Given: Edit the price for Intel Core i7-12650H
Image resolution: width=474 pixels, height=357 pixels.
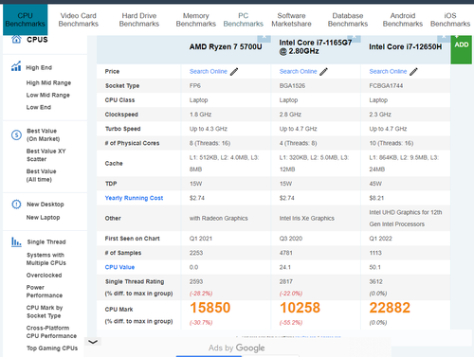Looking at the screenshot, I should pos(413,72).
